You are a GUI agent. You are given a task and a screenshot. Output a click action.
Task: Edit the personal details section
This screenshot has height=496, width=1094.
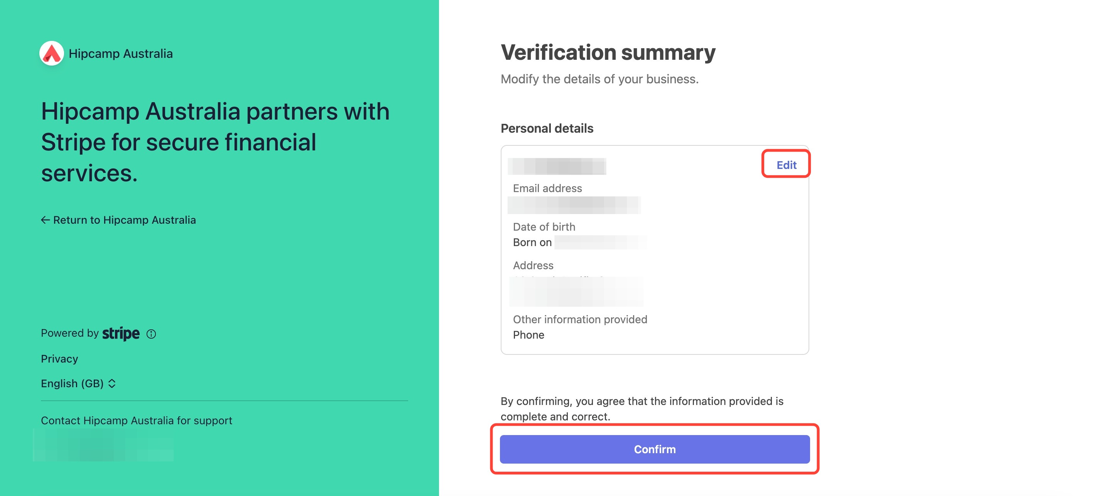coord(786,165)
